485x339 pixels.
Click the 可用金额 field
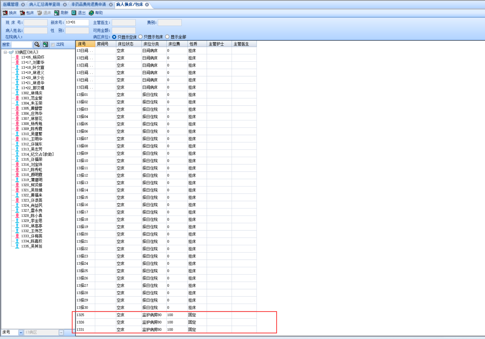[x=124, y=31]
